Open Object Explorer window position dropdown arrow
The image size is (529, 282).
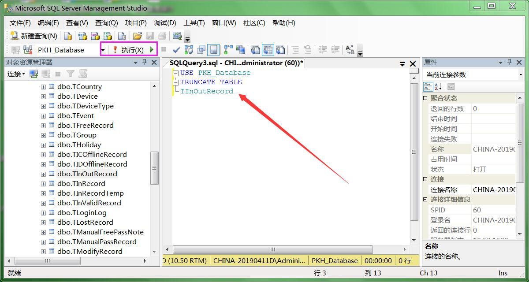coord(135,63)
